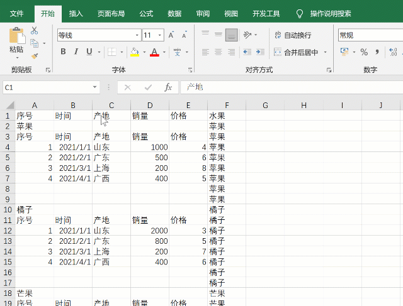Decrease font size with smaller A
The image size is (403, 306).
tap(184, 35)
